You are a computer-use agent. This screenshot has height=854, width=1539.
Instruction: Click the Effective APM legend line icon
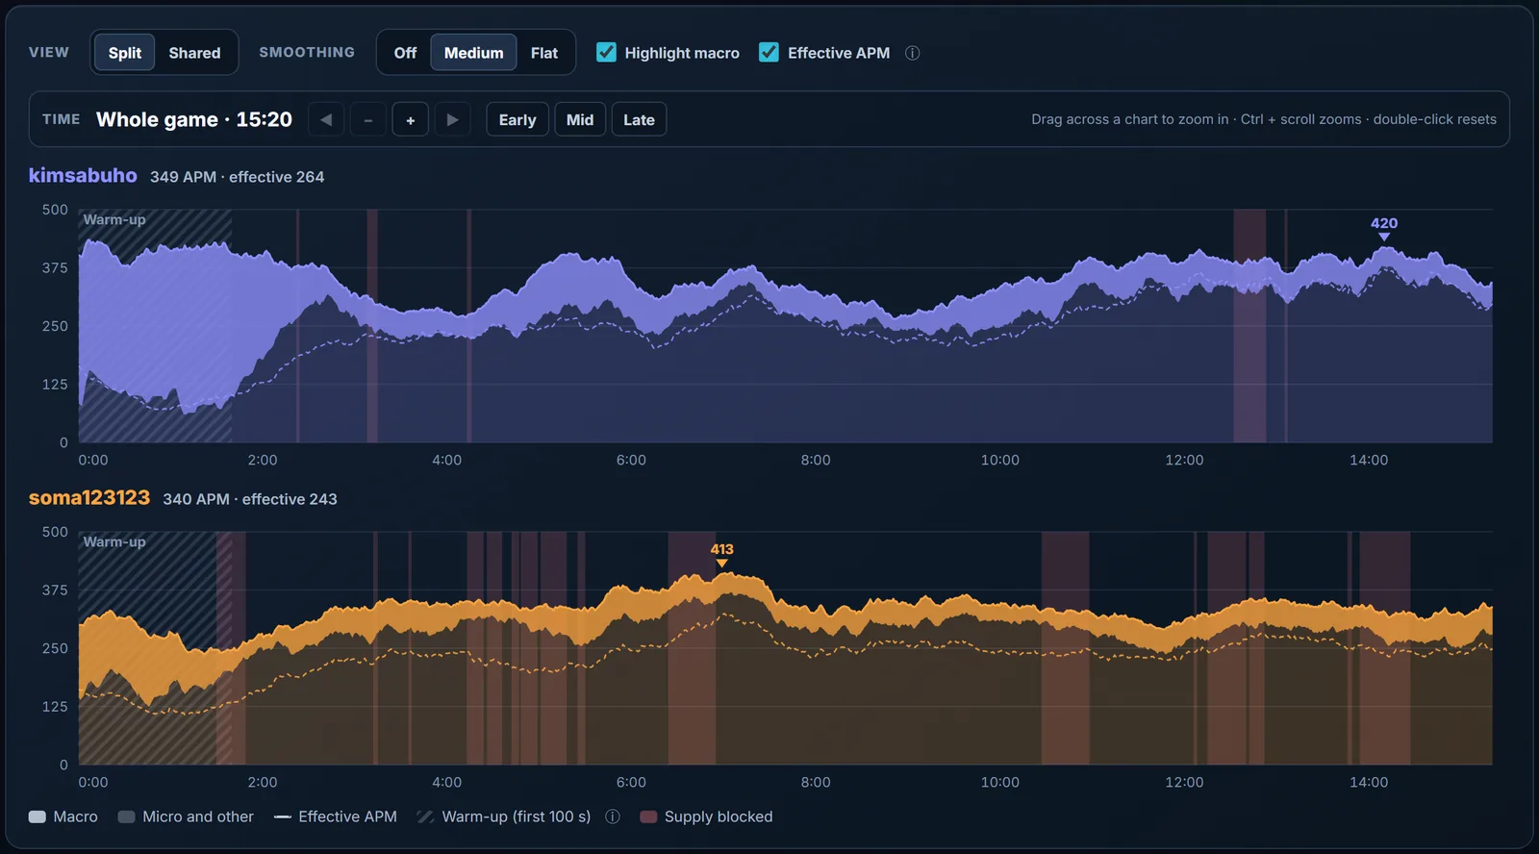tap(282, 816)
